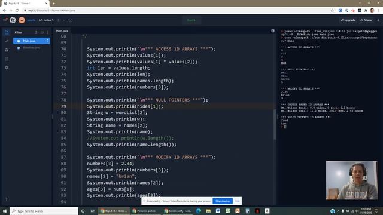383x215 pixels.
Task: Open the orange user avatar in header
Action: (x=22, y=20)
